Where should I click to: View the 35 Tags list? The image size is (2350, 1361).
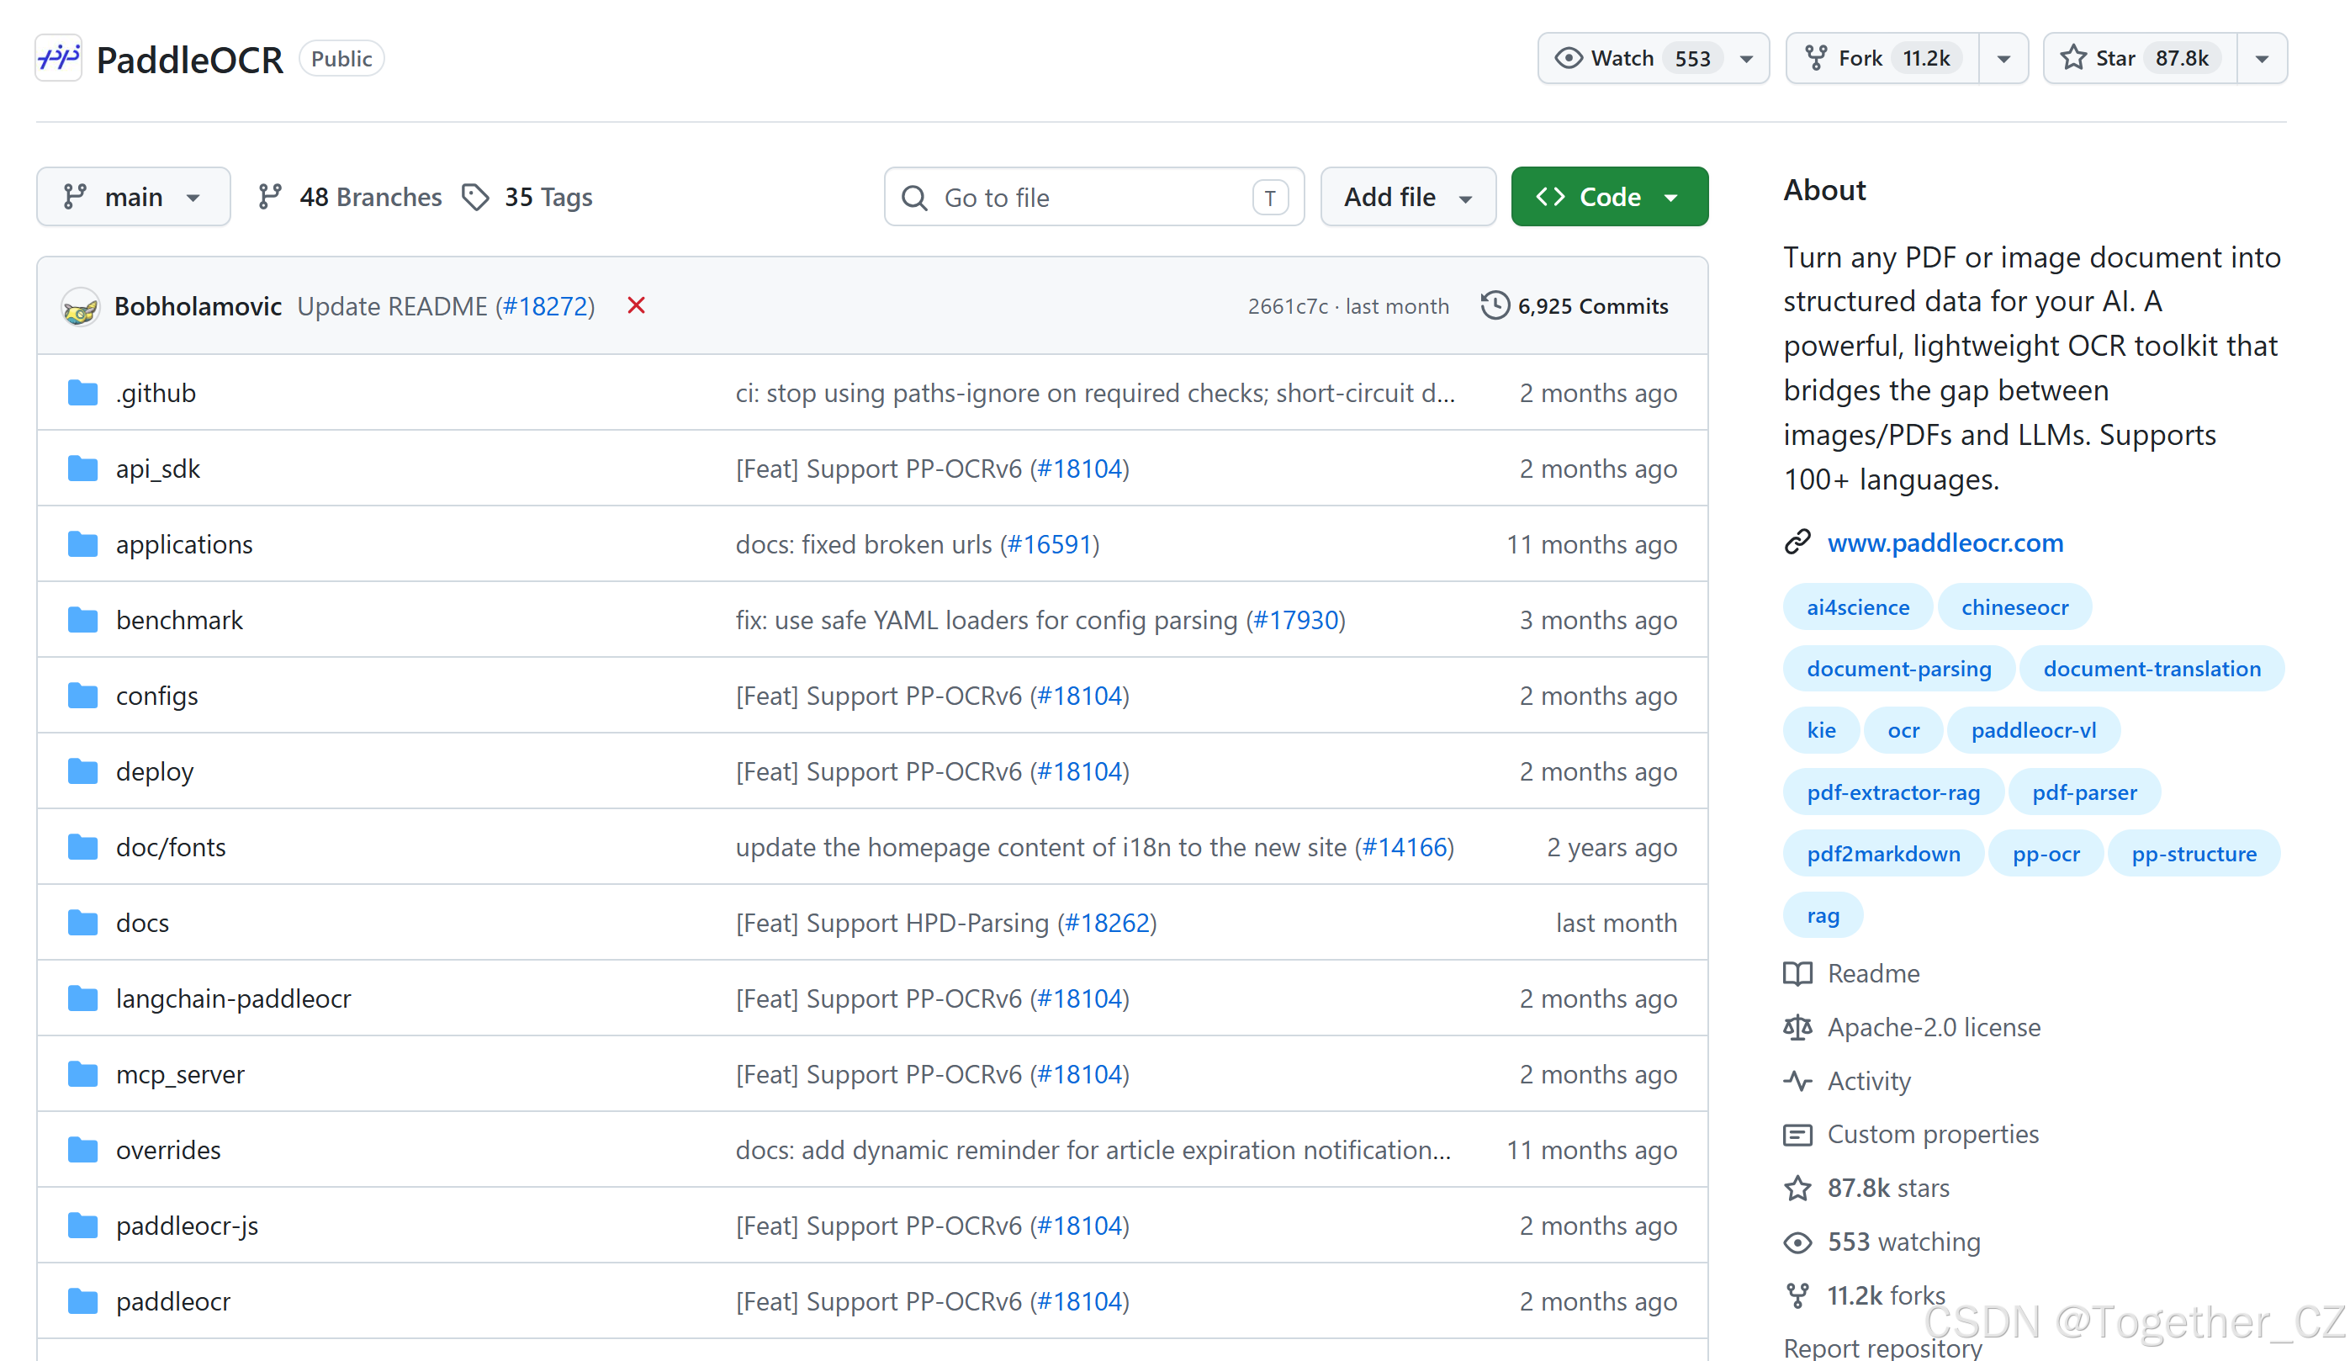click(x=528, y=197)
